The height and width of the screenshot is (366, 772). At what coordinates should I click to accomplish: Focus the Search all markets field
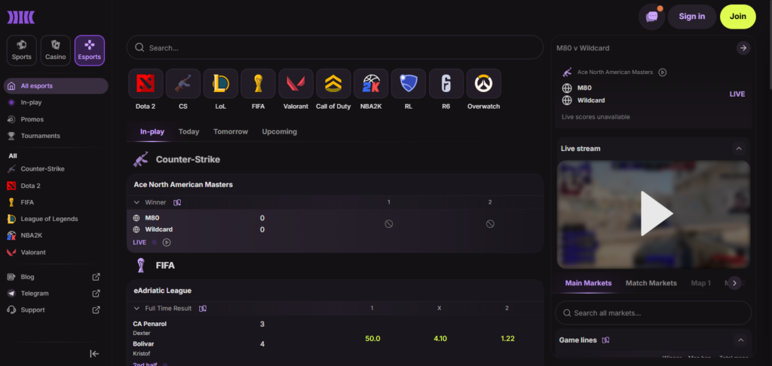(653, 313)
